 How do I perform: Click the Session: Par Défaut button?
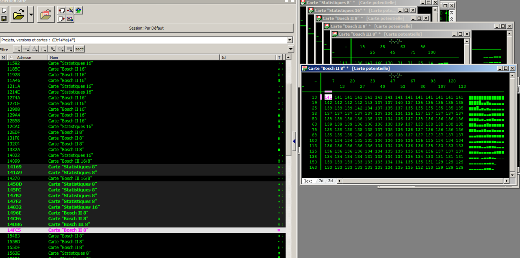point(146,28)
